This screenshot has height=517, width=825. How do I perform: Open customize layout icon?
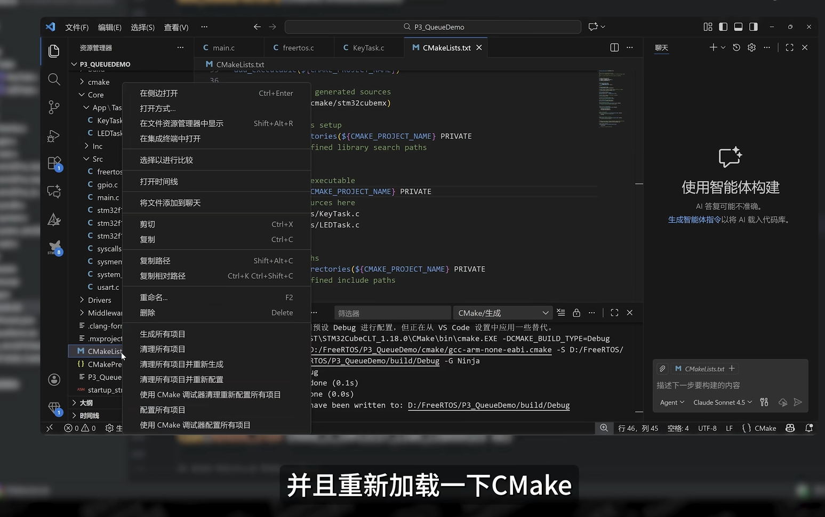708,27
